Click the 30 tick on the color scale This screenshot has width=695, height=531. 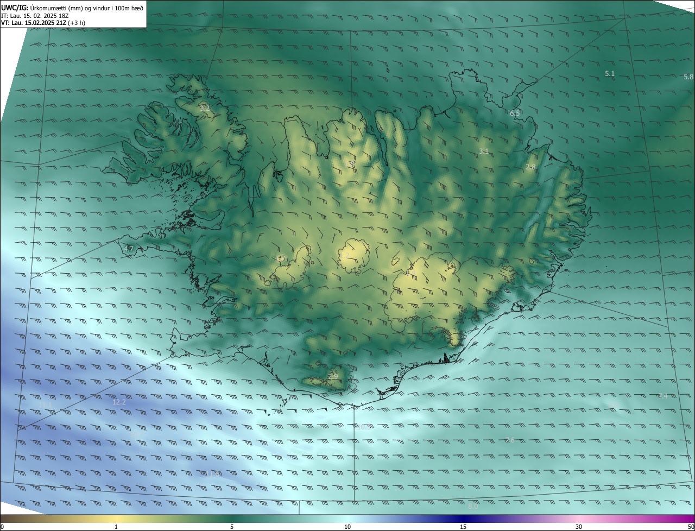[579, 527]
